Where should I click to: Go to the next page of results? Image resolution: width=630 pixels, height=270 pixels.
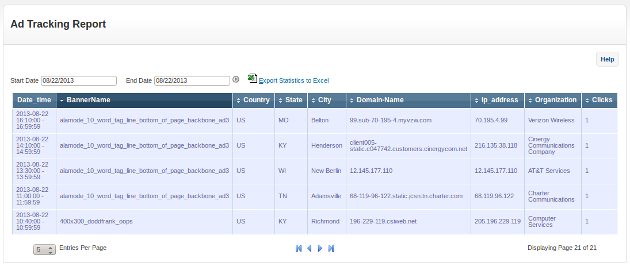pyautogui.click(x=320, y=248)
